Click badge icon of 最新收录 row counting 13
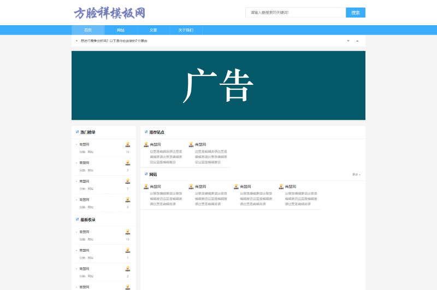The width and height of the screenshot is (437, 290). [x=128, y=231]
